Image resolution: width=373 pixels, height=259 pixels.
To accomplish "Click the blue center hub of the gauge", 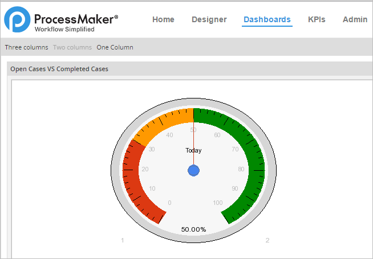I will [193, 171].
